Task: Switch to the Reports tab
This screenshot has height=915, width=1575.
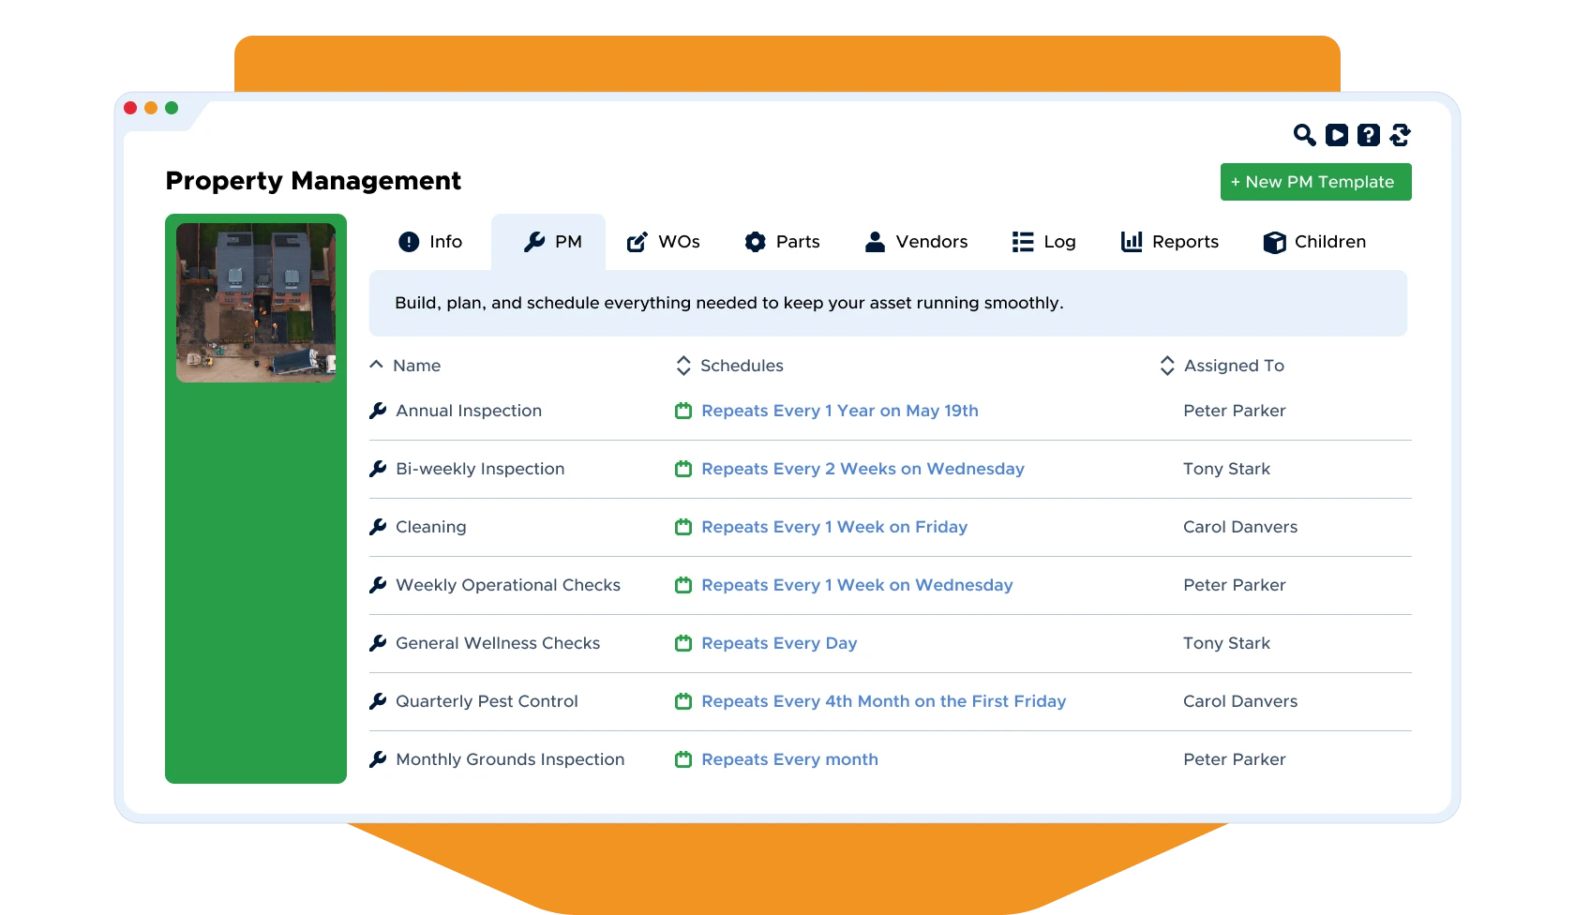Action: (x=1170, y=242)
